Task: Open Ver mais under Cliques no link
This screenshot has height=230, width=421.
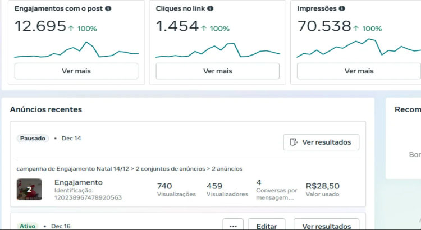Action: 218,71
